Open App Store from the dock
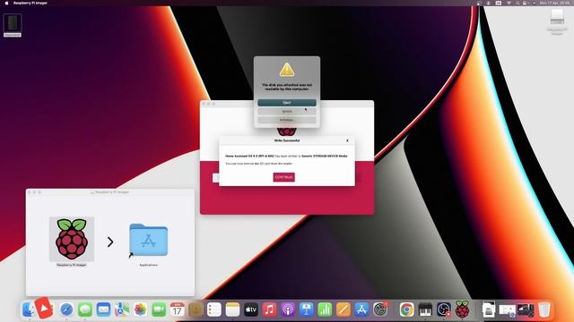Viewport: 574px width, 322px height. click(361, 309)
